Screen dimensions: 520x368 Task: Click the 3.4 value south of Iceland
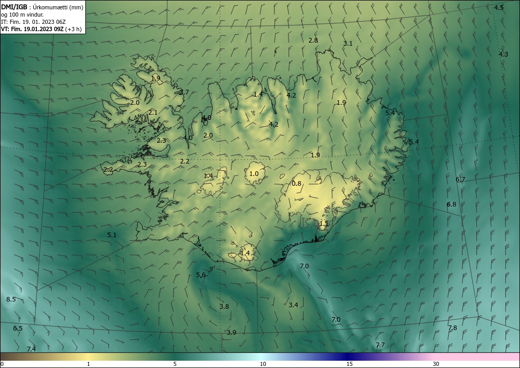pos(293,305)
